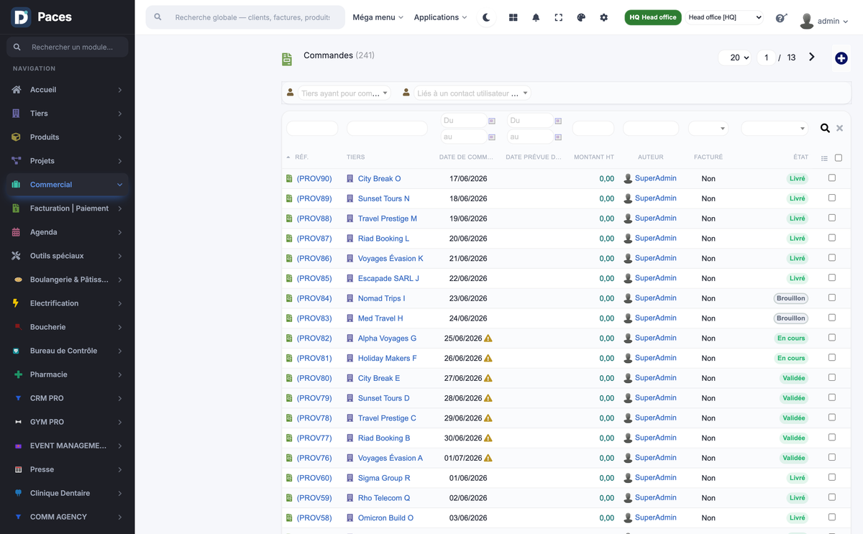Open notifications bell icon
863x534 pixels.
pyautogui.click(x=536, y=17)
